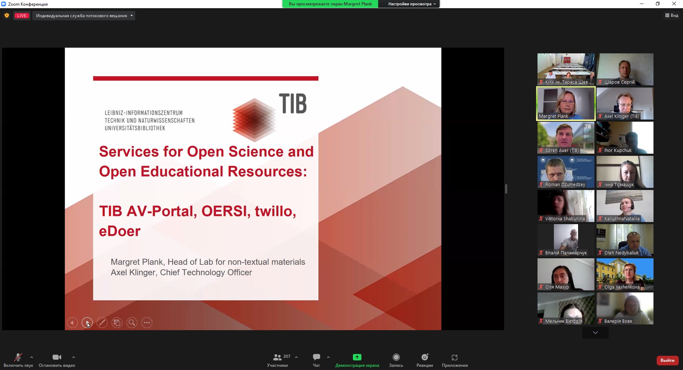Select the slide pen annotation tool
Viewport: 683px width, 370px height.
[102, 323]
